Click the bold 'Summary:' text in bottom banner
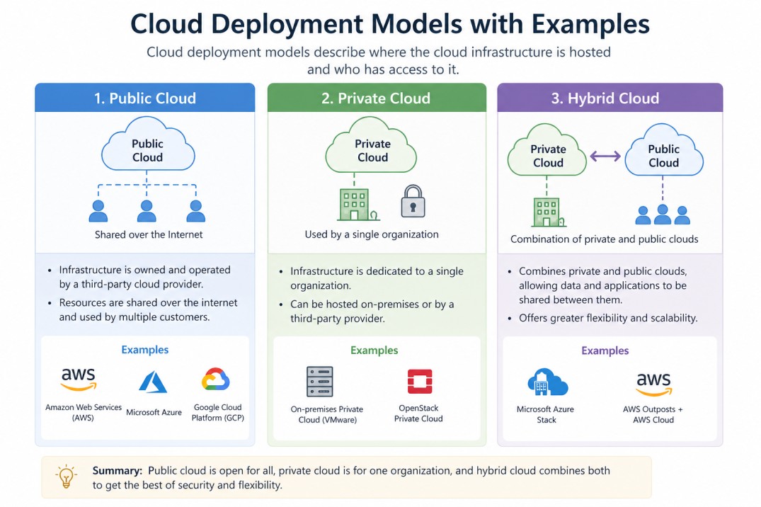The width and height of the screenshot is (761, 507). (x=118, y=471)
